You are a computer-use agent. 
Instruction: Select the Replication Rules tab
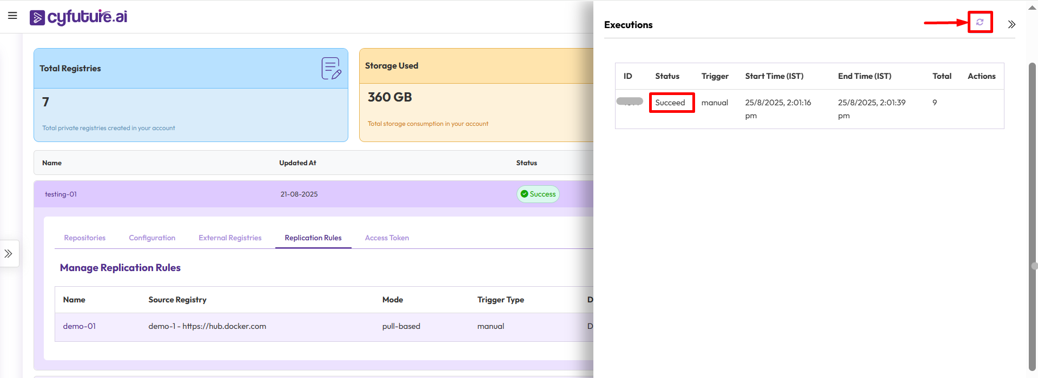pos(313,238)
